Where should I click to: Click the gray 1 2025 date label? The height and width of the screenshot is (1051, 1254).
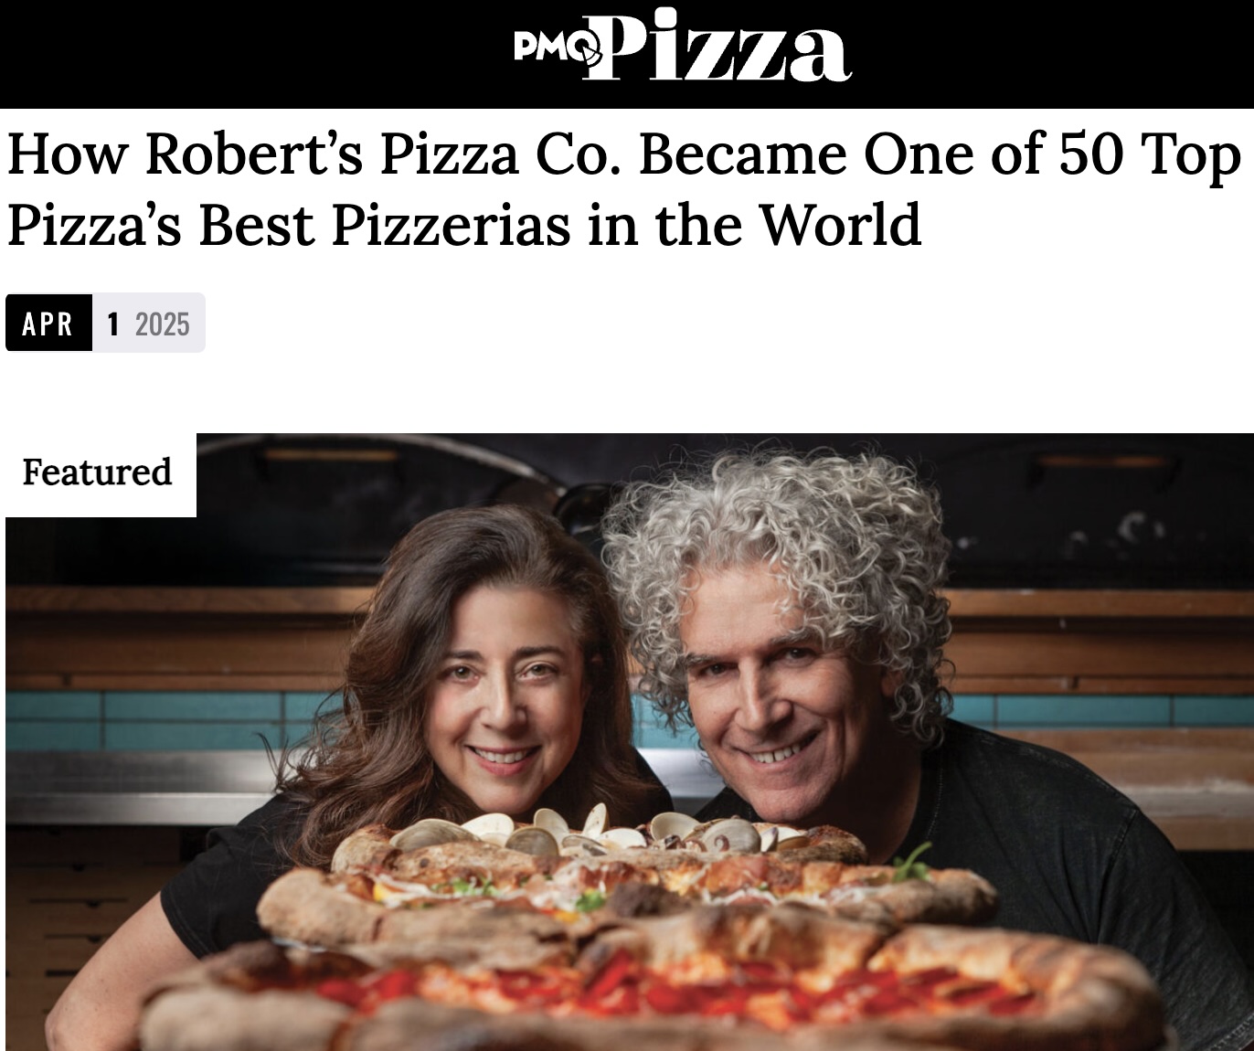coord(149,323)
